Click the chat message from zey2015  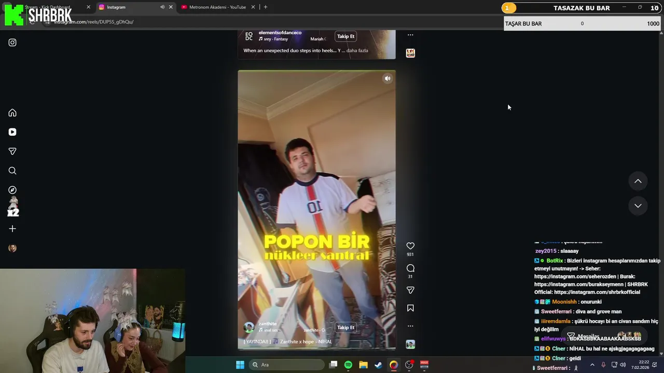[557, 251]
